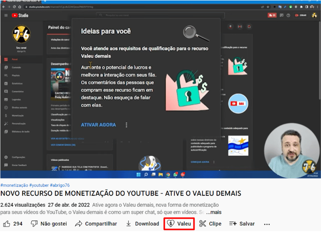Open the browser extensions puzzle icon

click(301, 7)
